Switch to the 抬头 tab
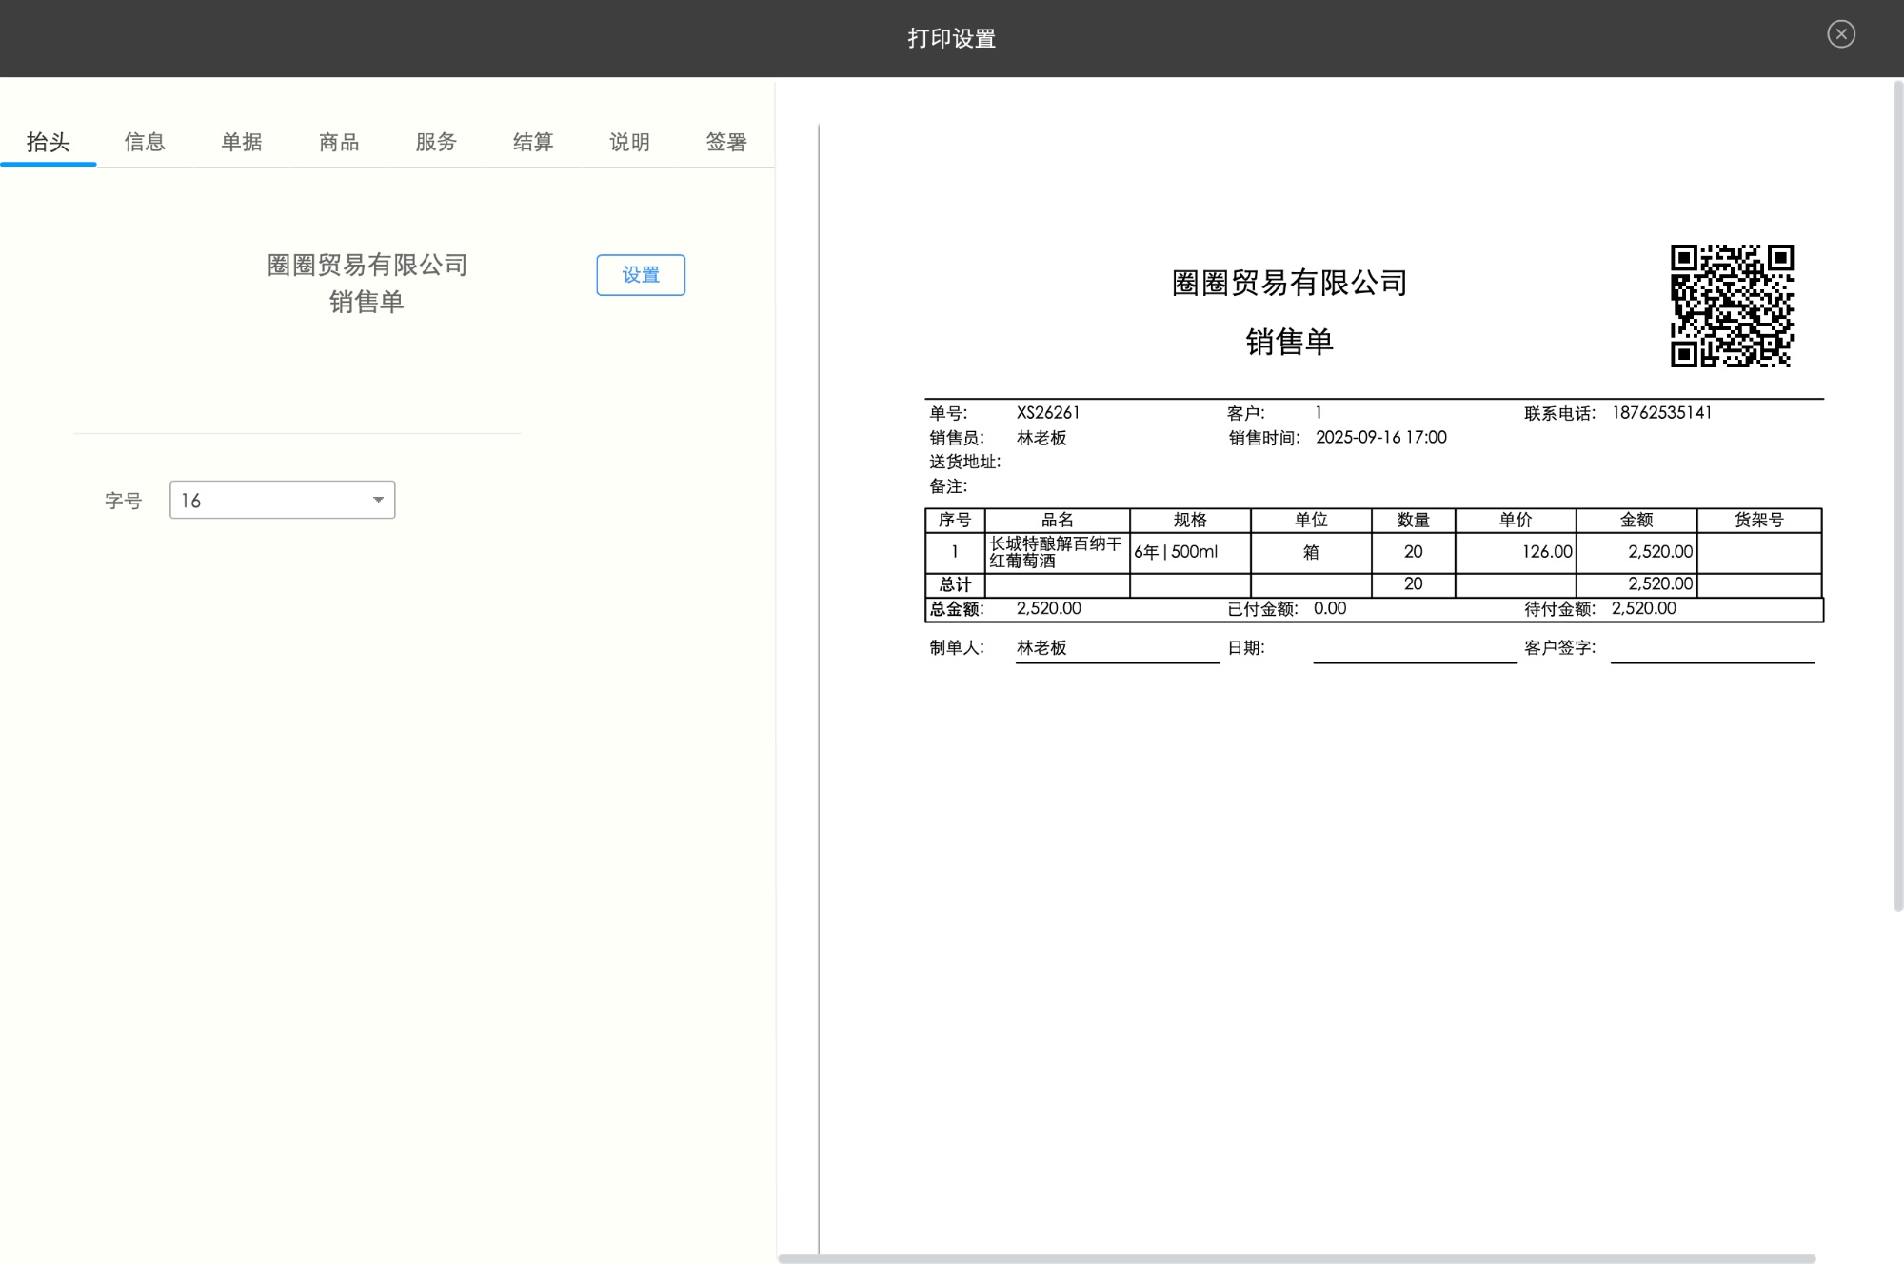Image resolution: width=1904 pixels, height=1264 pixels. [49, 142]
